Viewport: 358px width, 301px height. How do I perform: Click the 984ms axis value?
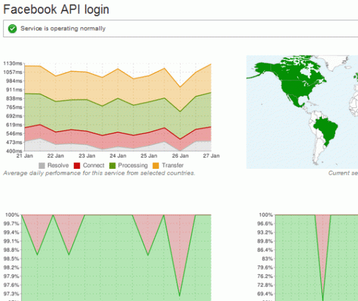[14, 81]
